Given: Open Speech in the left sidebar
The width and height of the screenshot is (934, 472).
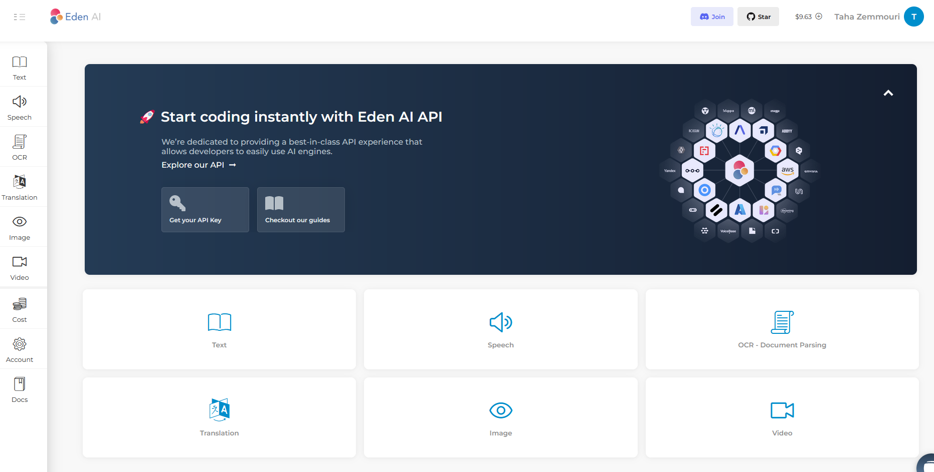Looking at the screenshot, I should coord(20,108).
